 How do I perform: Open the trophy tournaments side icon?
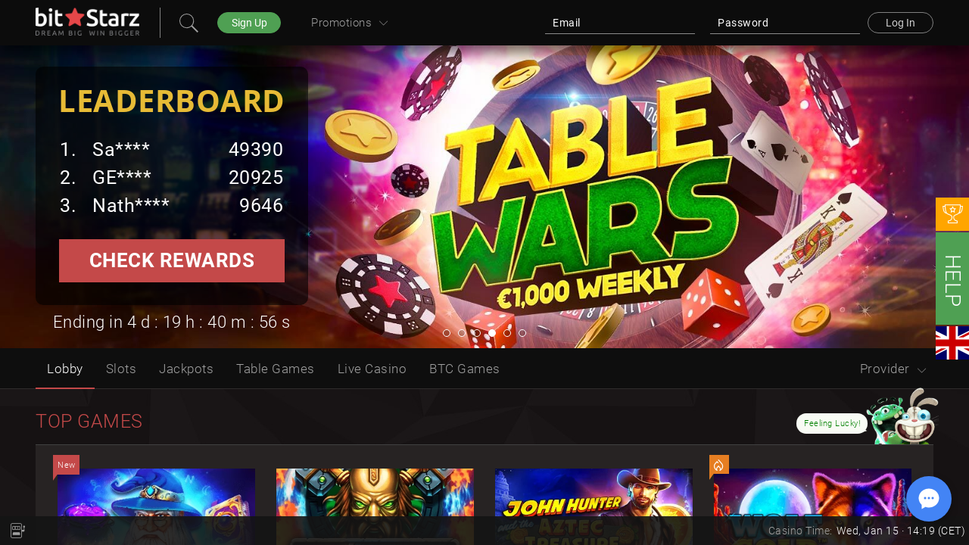point(952,214)
